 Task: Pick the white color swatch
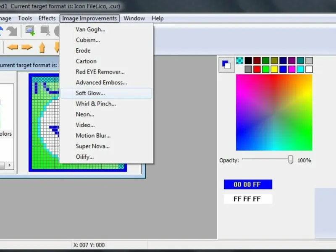pos(309,69)
